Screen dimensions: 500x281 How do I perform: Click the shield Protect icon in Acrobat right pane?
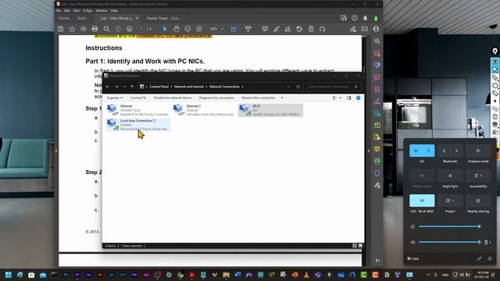click(377, 173)
